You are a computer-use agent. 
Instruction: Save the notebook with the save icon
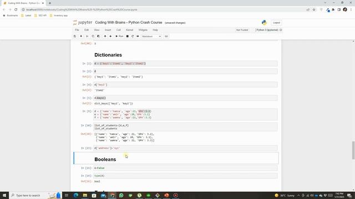point(75,36)
